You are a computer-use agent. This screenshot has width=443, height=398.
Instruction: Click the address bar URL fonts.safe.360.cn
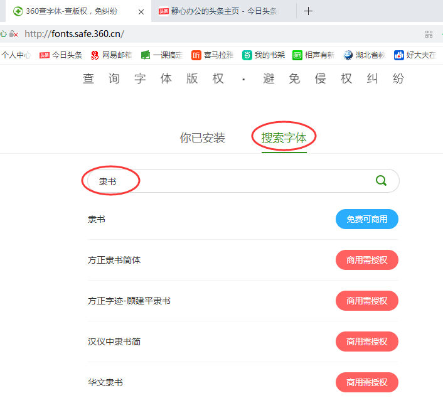point(74,34)
